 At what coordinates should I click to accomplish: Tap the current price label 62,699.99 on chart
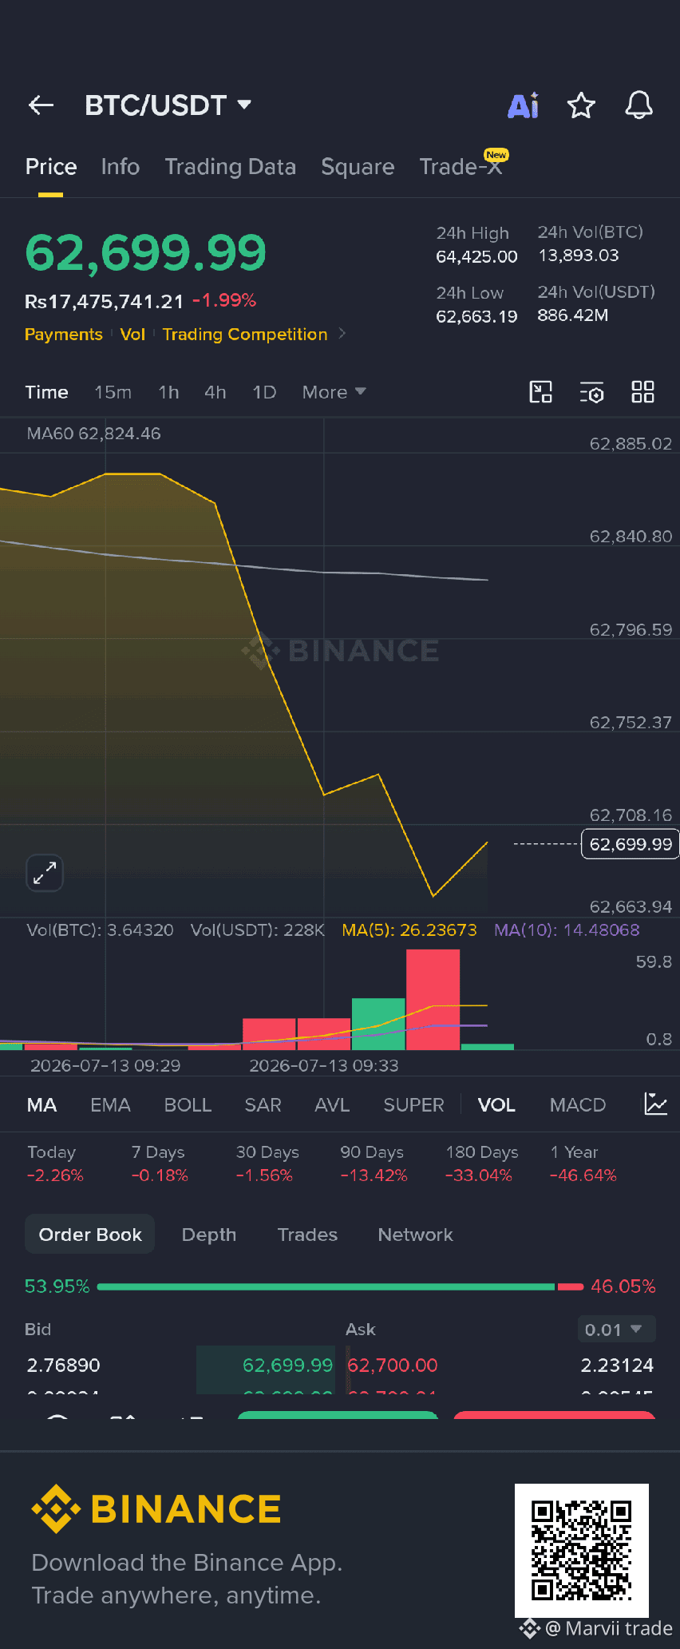point(630,844)
